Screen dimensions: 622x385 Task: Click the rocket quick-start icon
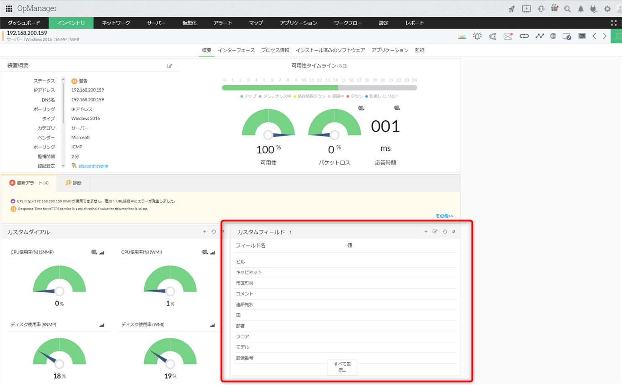pyautogui.click(x=512, y=9)
